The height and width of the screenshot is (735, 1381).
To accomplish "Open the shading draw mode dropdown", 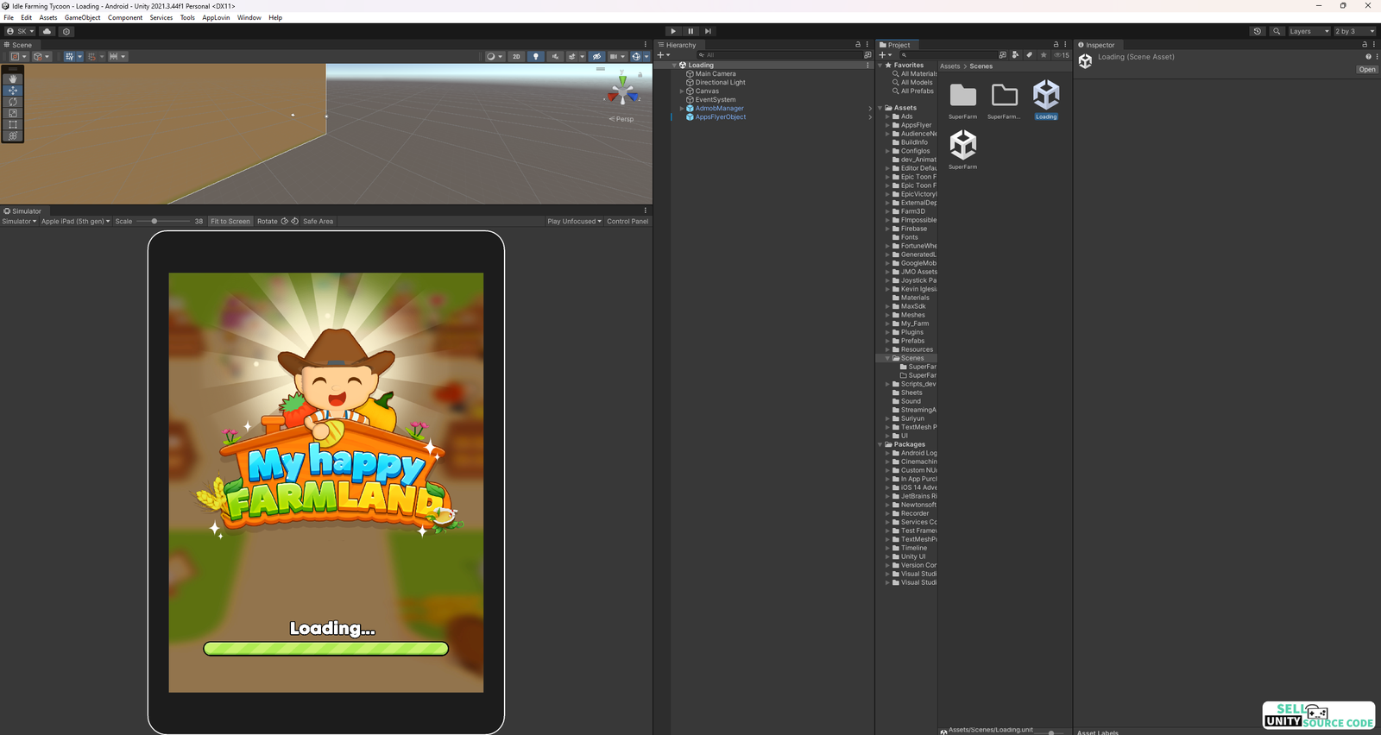I will tap(495, 56).
